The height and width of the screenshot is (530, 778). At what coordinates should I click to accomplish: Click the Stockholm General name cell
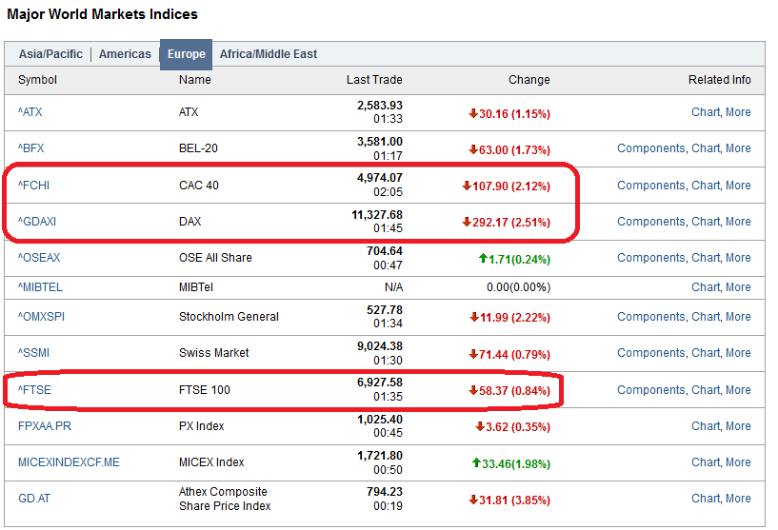[x=229, y=316]
